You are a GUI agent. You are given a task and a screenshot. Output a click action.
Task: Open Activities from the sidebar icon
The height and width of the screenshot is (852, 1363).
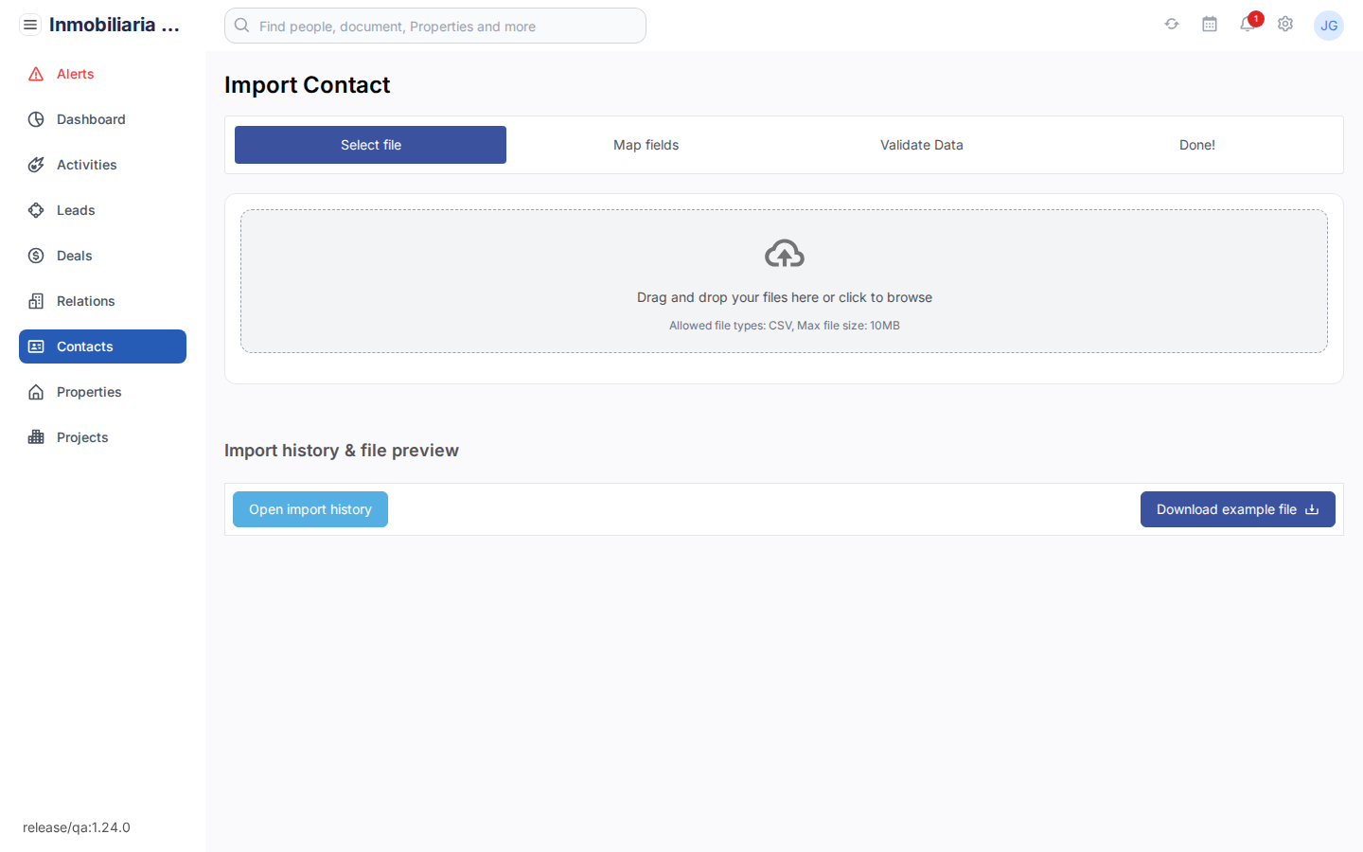pyautogui.click(x=35, y=165)
